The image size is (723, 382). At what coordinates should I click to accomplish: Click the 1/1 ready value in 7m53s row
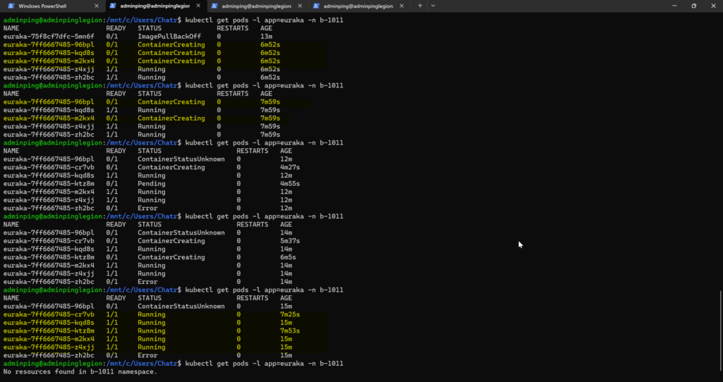(112, 331)
